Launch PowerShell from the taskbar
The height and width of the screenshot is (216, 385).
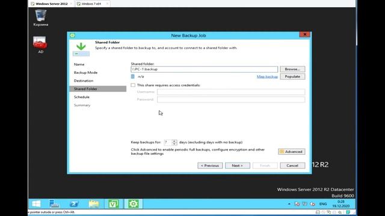[74, 204]
